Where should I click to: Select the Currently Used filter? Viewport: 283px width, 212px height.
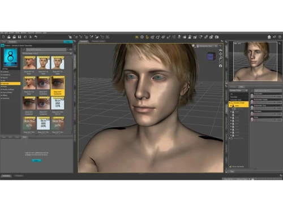click(x=239, y=99)
